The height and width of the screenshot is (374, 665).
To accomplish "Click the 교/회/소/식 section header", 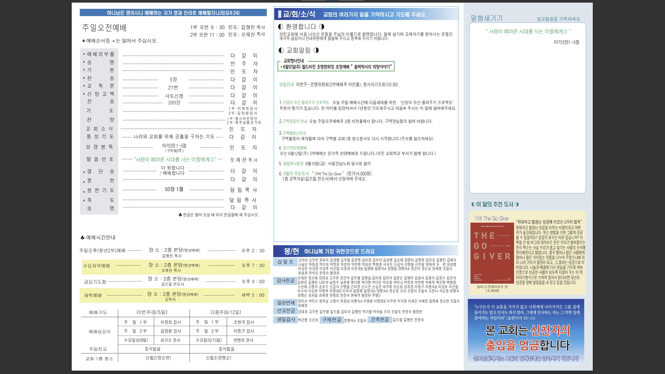I will click(x=366, y=14).
